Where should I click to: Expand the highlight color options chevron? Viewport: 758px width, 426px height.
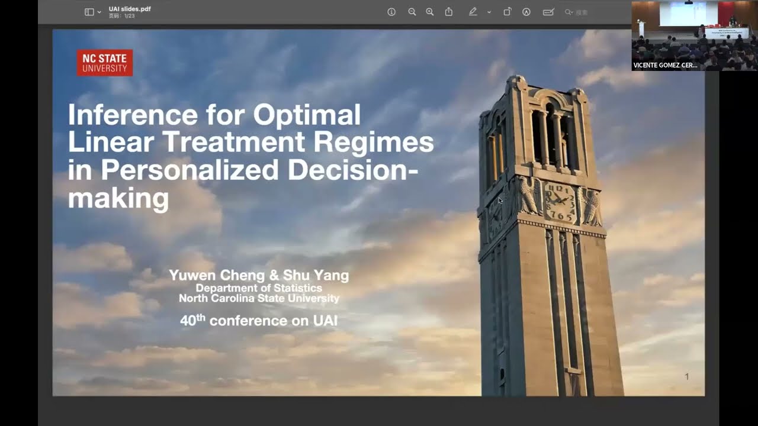(489, 12)
